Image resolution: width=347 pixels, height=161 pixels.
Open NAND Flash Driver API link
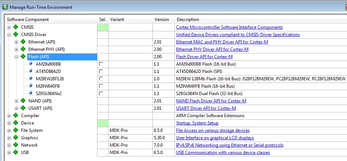coord(211,101)
